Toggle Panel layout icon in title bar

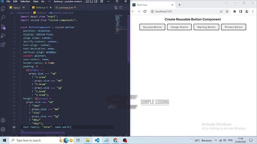(92, 2)
